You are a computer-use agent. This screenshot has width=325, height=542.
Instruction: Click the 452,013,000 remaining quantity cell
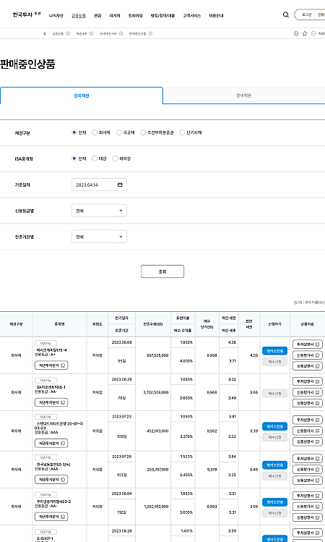tap(153, 431)
